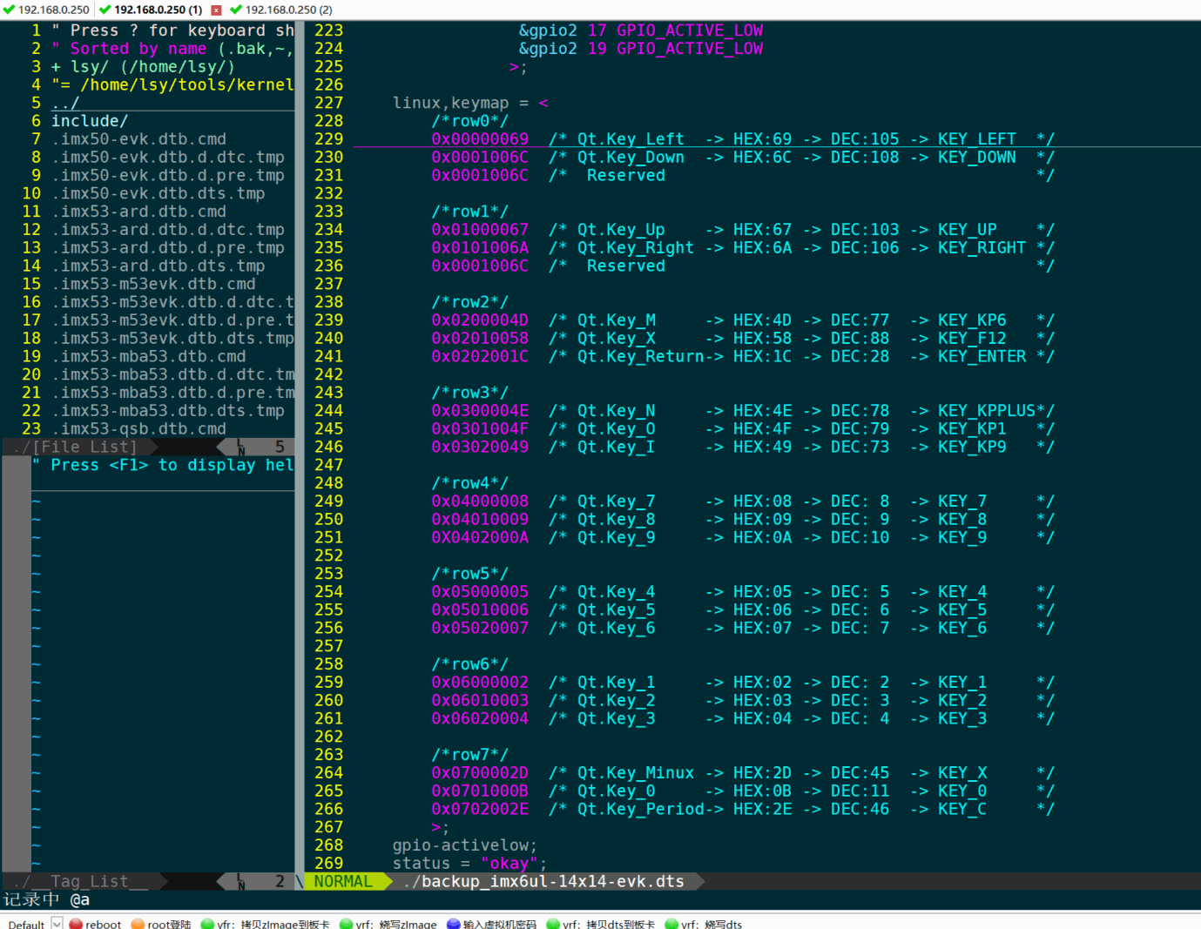The height and width of the screenshot is (929, 1201).
Task: Switch to the first 192.168.0.250 tab
Action: pos(53,10)
